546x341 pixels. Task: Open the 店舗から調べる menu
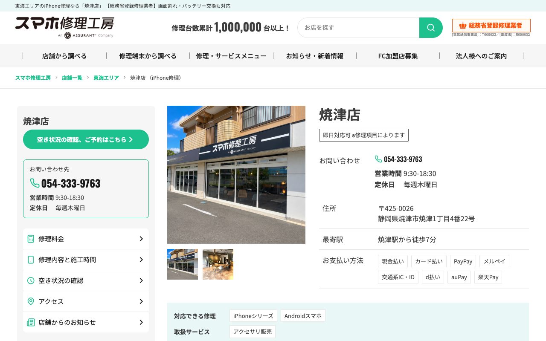64,56
